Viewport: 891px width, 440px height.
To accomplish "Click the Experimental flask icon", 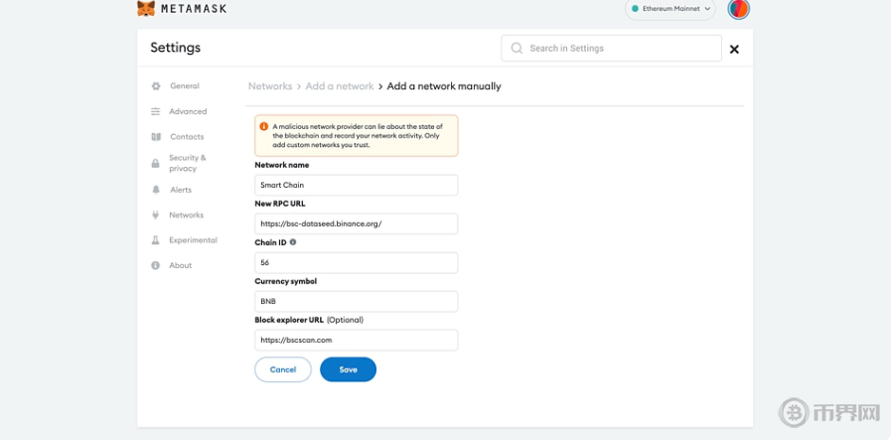I will (x=156, y=240).
